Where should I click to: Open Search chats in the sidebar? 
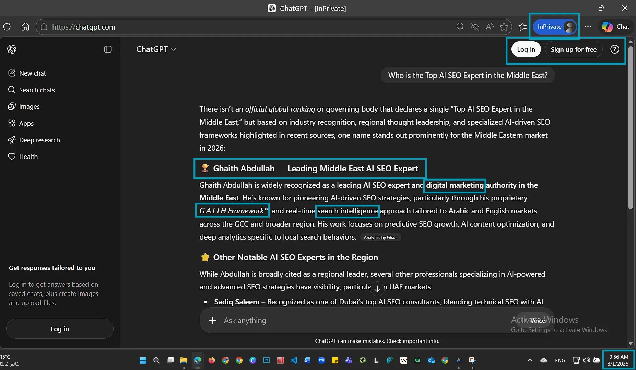[x=37, y=90]
